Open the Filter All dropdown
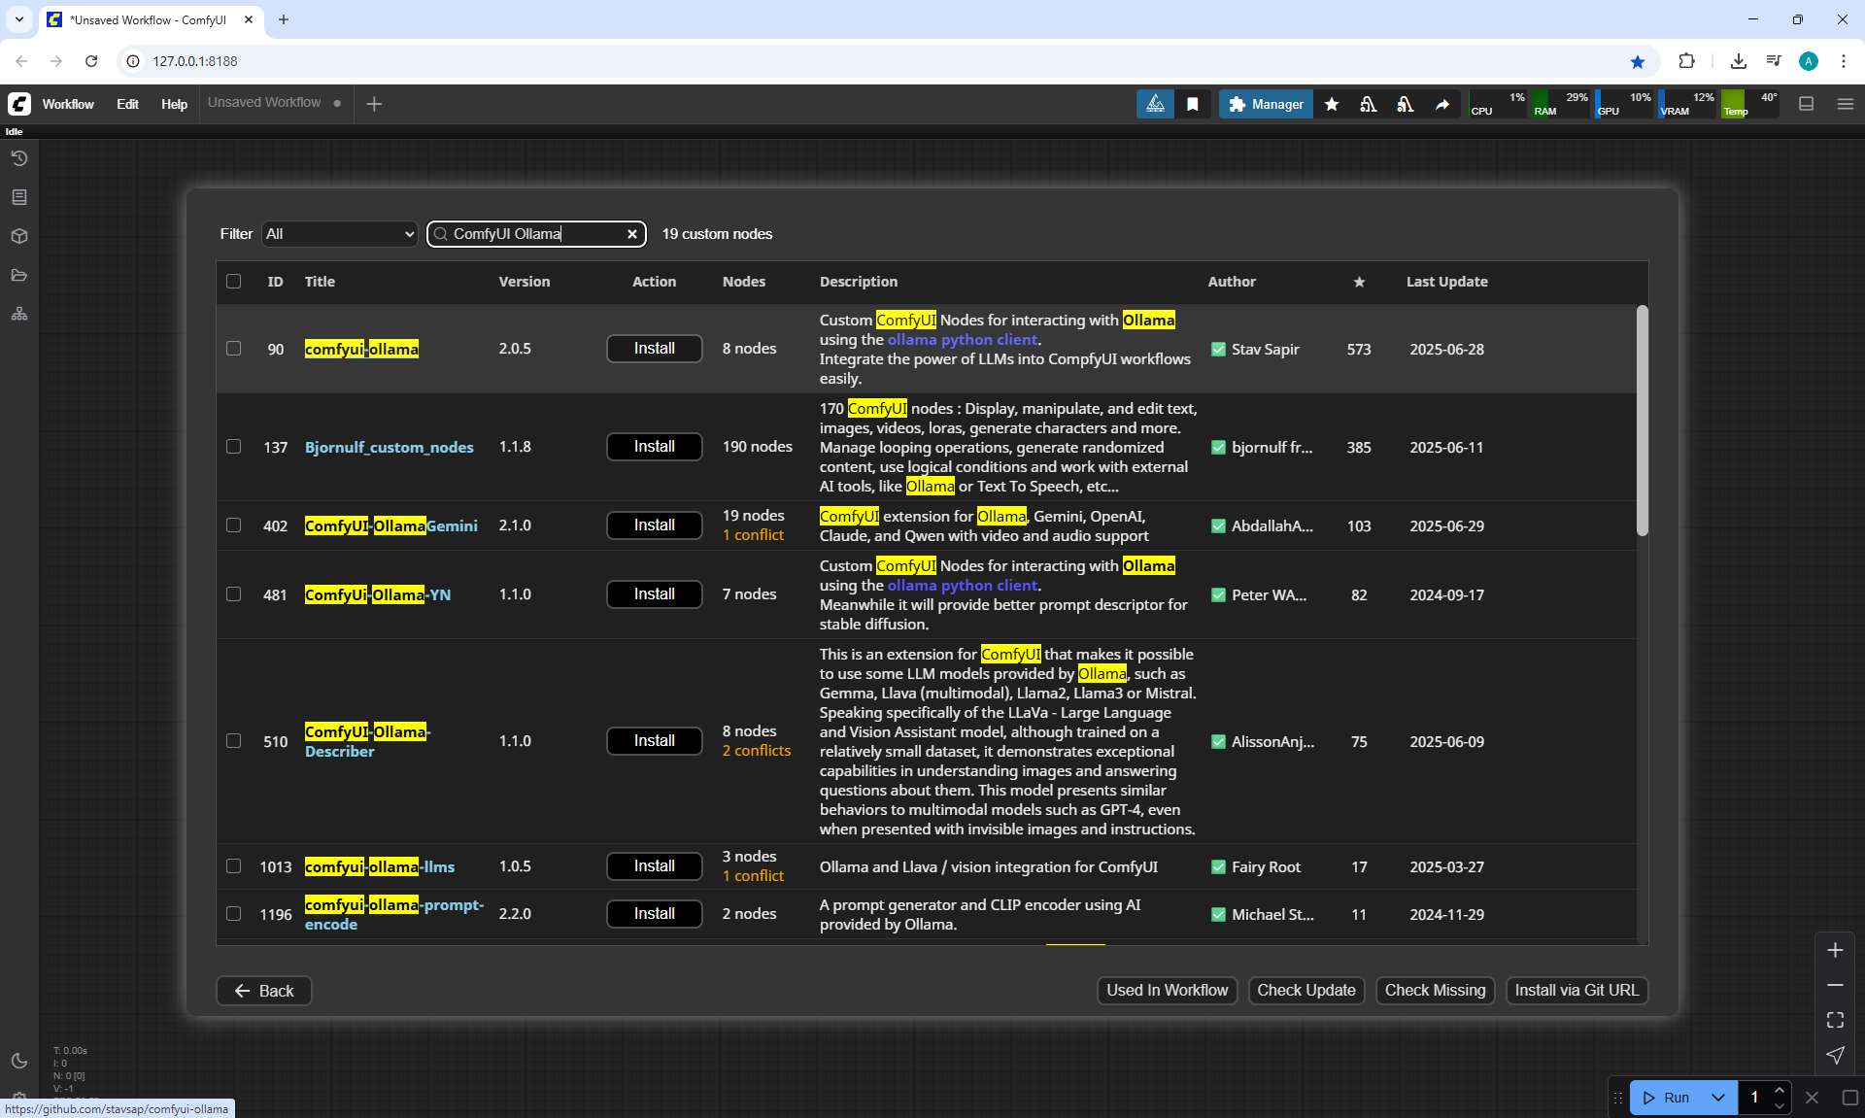Screen dimensions: 1865x1118 [x=340, y=234]
